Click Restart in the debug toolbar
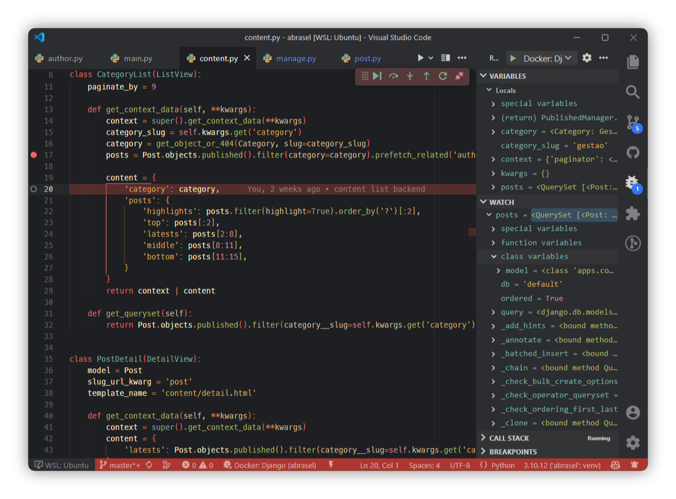The image size is (676, 499). point(443,76)
